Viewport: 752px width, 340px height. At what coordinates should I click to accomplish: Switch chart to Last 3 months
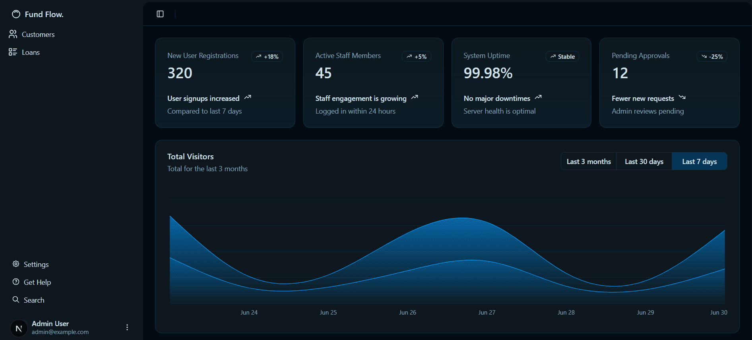[x=589, y=161]
